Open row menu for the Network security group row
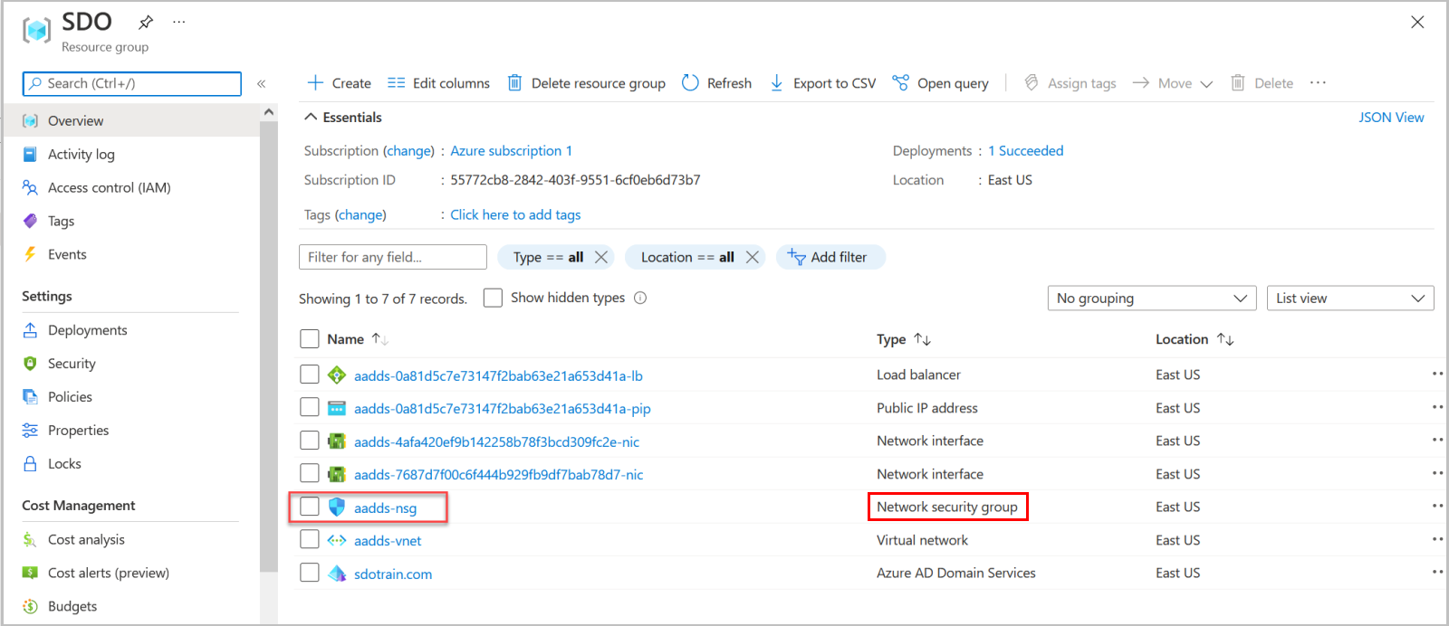 tap(1437, 506)
